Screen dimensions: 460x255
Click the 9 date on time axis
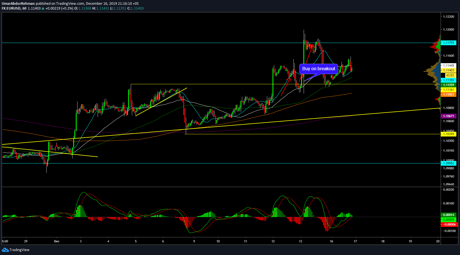coord(194,241)
